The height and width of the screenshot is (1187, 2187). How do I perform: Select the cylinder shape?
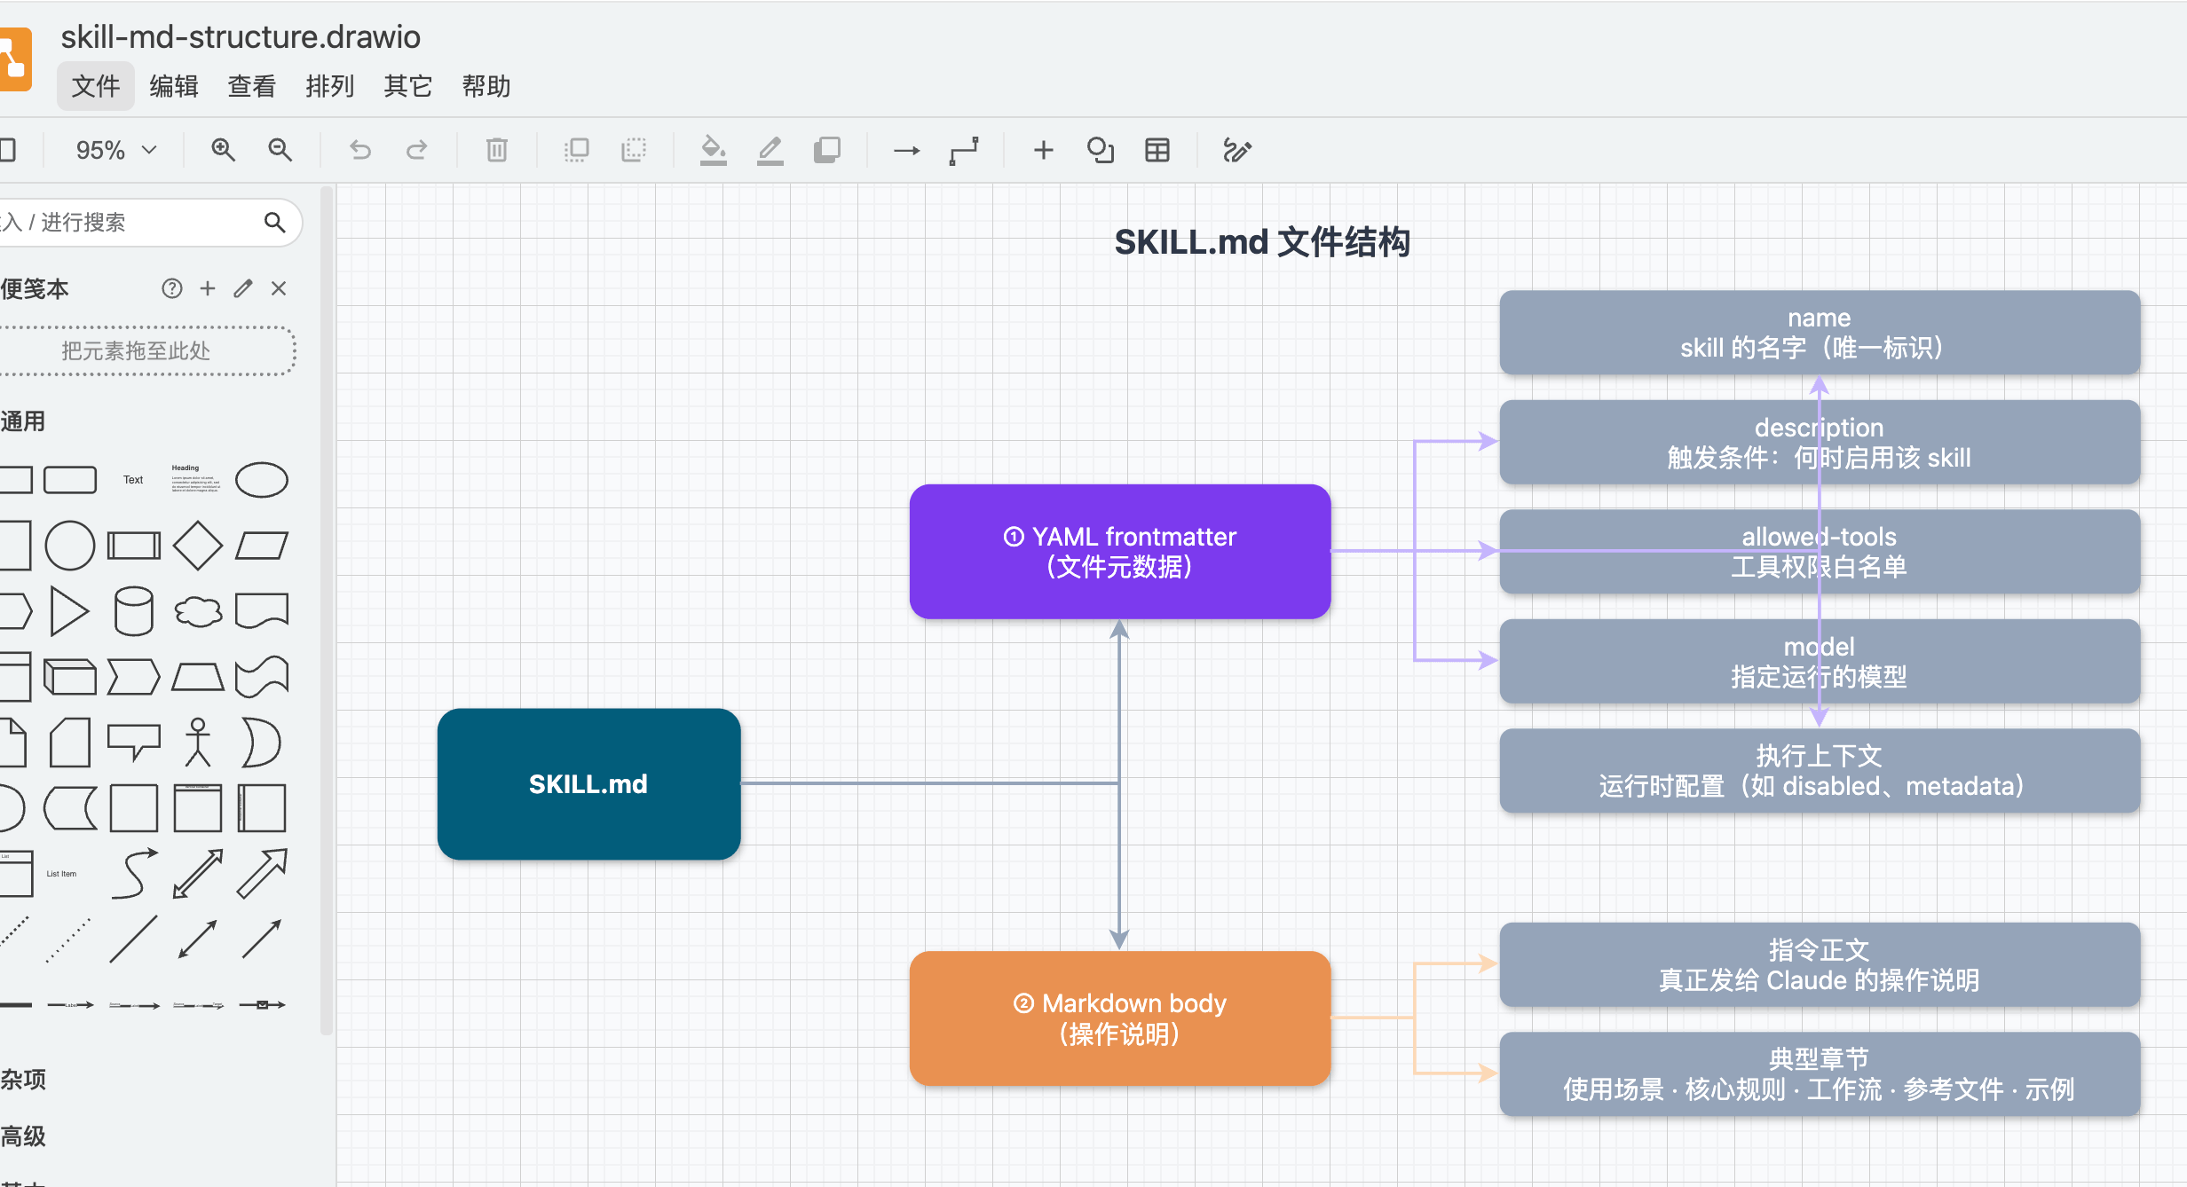point(134,611)
